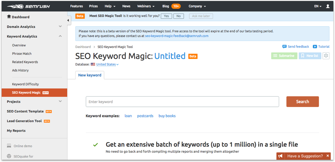Open the user account icon
The image size is (335, 162).
(x=328, y=6)
